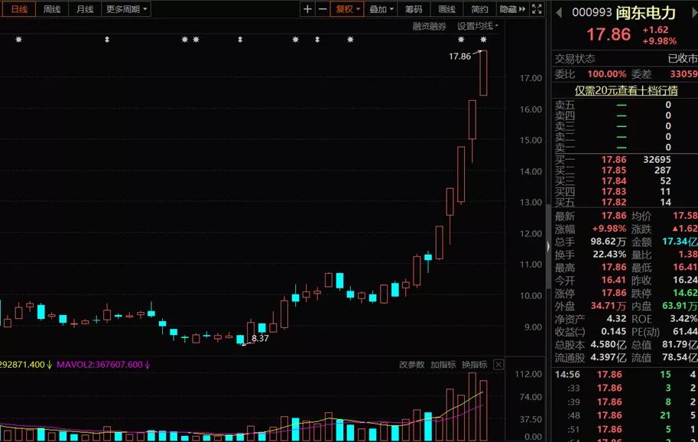Toggle 简约 simplified display mode

480,8
